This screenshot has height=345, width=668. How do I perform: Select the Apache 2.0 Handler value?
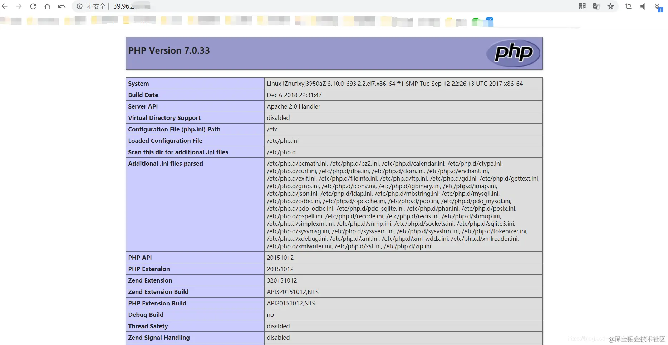click(294, 106)
